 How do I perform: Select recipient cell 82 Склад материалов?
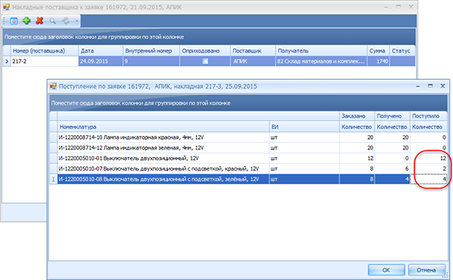(x=322, y=61)
